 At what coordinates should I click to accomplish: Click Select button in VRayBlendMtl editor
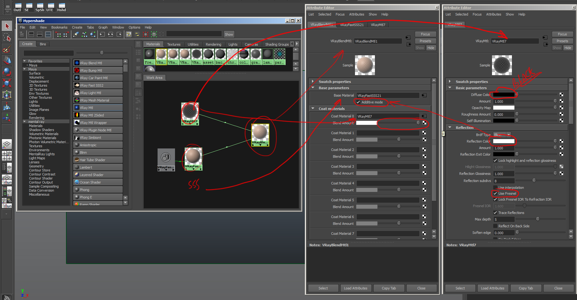(323, 288)
